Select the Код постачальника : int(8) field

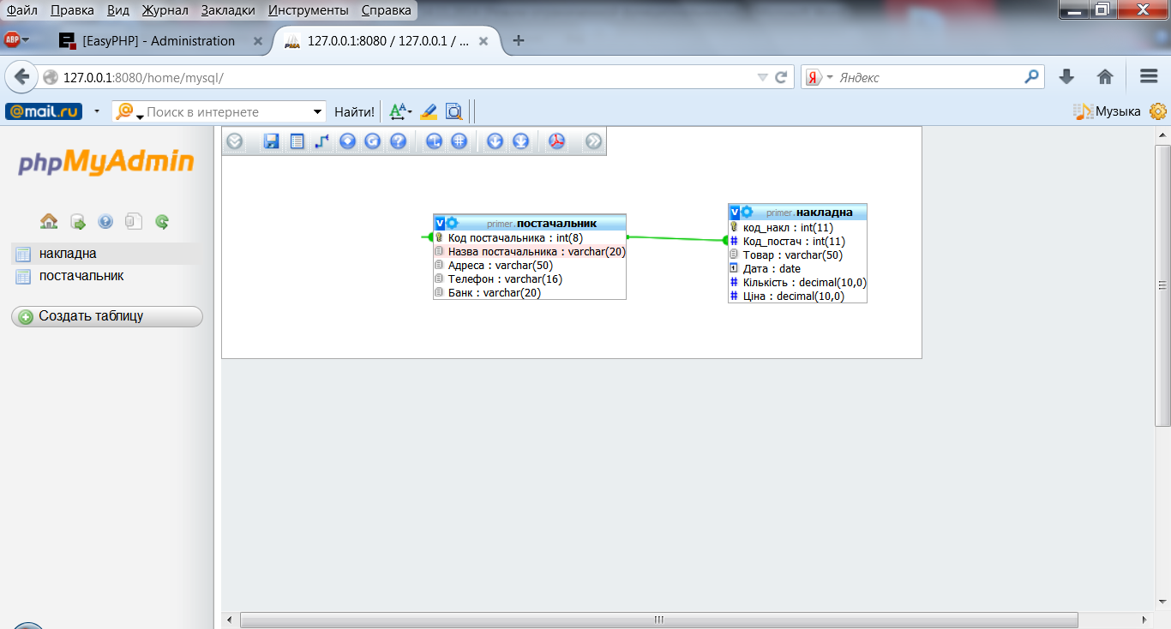coord(530,237)
